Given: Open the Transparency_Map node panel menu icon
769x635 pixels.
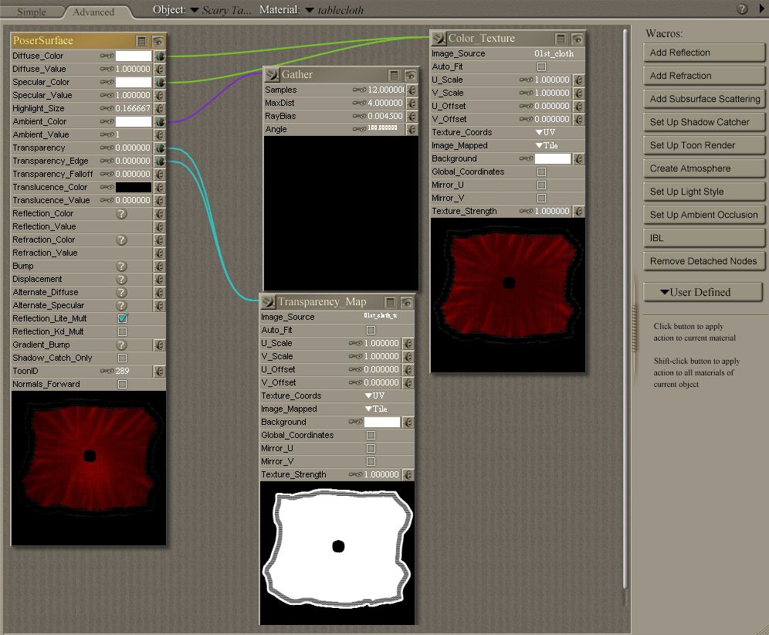Looking at the screenshot, I should click(x=390, y=302).
